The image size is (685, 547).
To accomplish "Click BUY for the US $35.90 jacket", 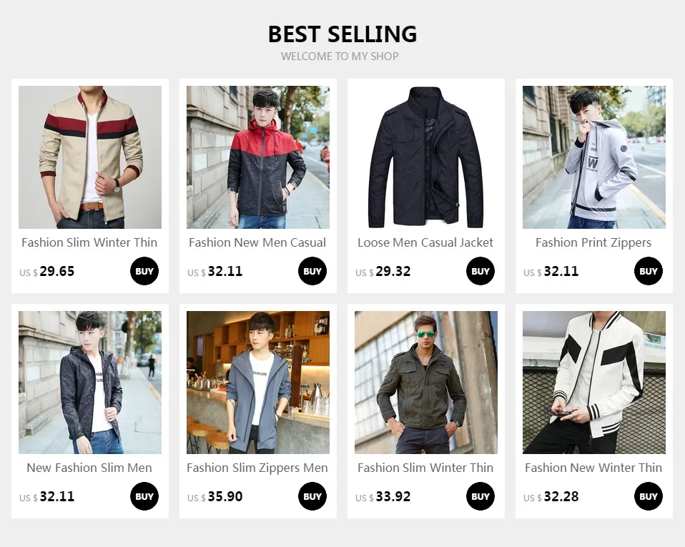I will pos(312,496).
